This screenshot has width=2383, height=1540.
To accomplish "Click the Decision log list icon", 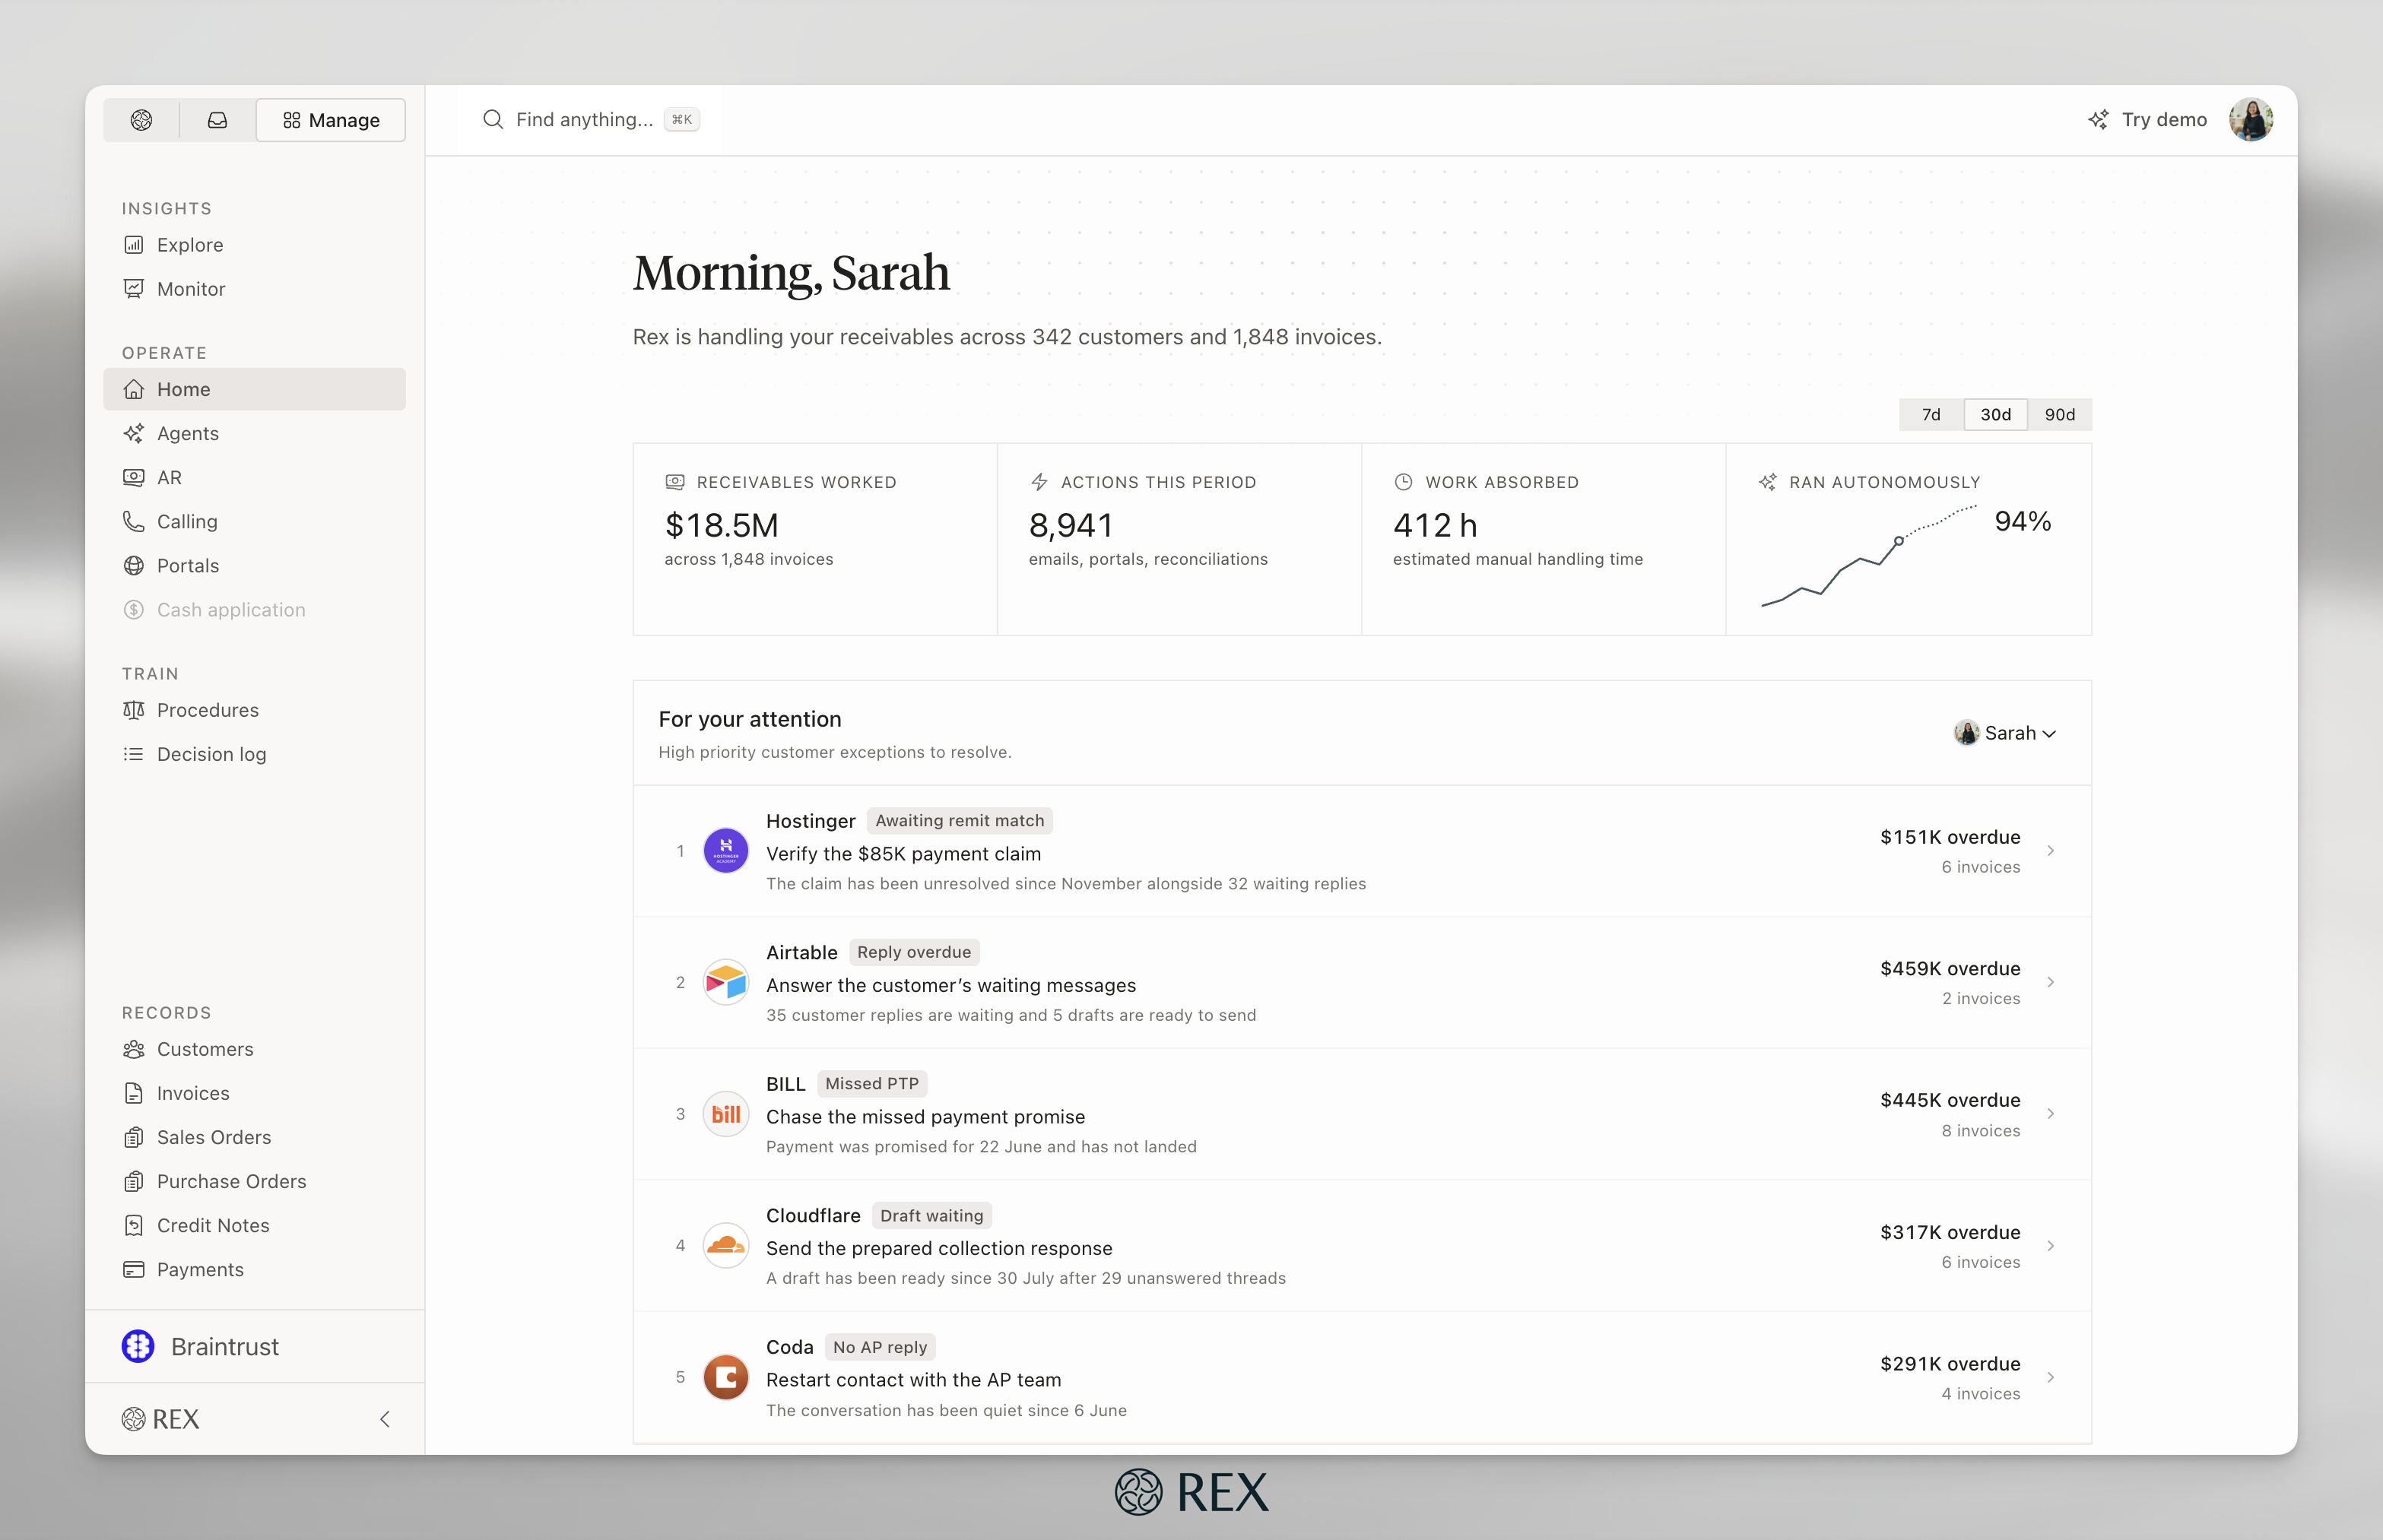I will 134,754.
